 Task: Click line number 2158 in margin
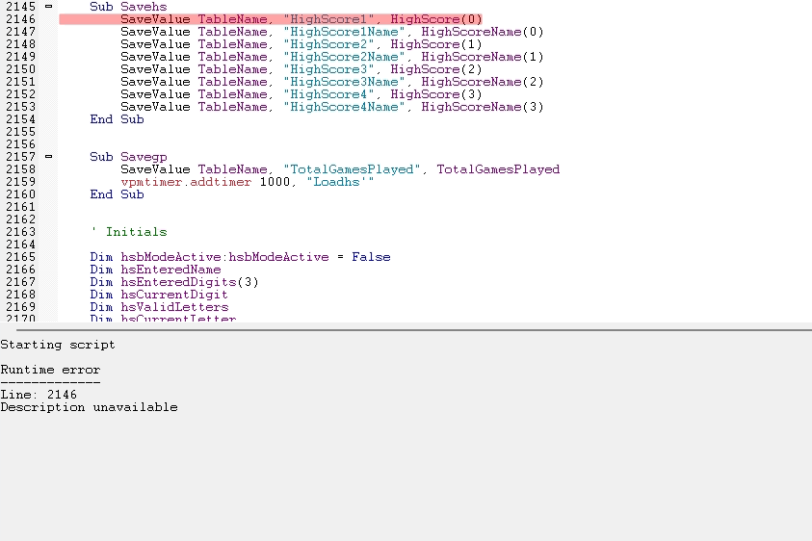click(x=21, y=169)
